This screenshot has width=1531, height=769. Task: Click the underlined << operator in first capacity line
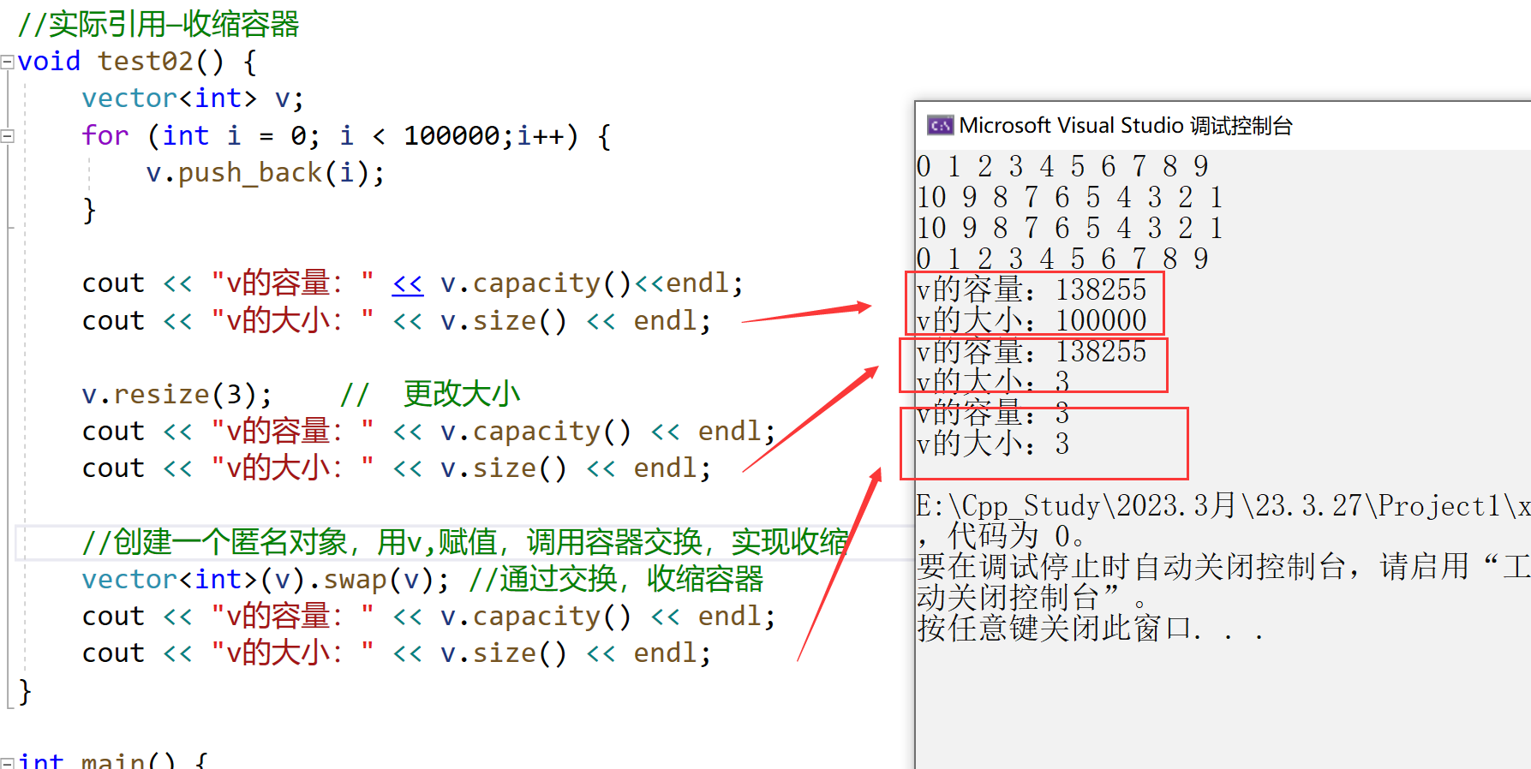[408, 283]
